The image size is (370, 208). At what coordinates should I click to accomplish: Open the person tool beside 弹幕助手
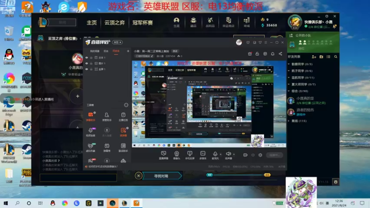[107, 116]
